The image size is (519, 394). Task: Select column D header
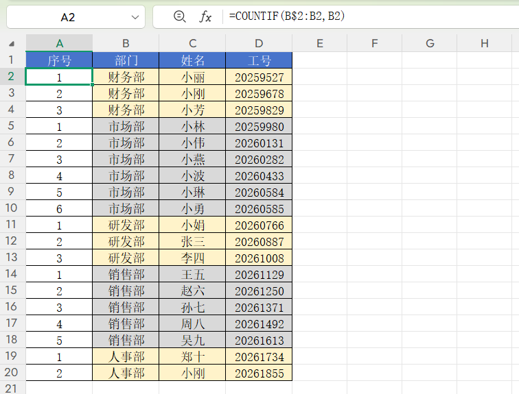[x=259, y=43]
